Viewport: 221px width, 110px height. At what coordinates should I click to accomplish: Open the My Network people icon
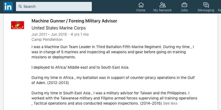[162, 5]
